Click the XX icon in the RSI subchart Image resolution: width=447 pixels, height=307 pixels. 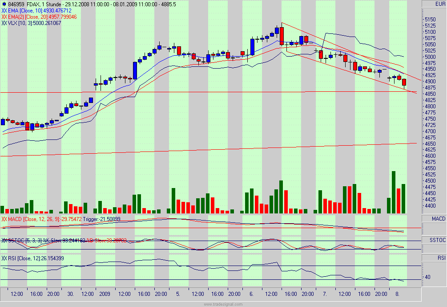click(x=4, y=258)
